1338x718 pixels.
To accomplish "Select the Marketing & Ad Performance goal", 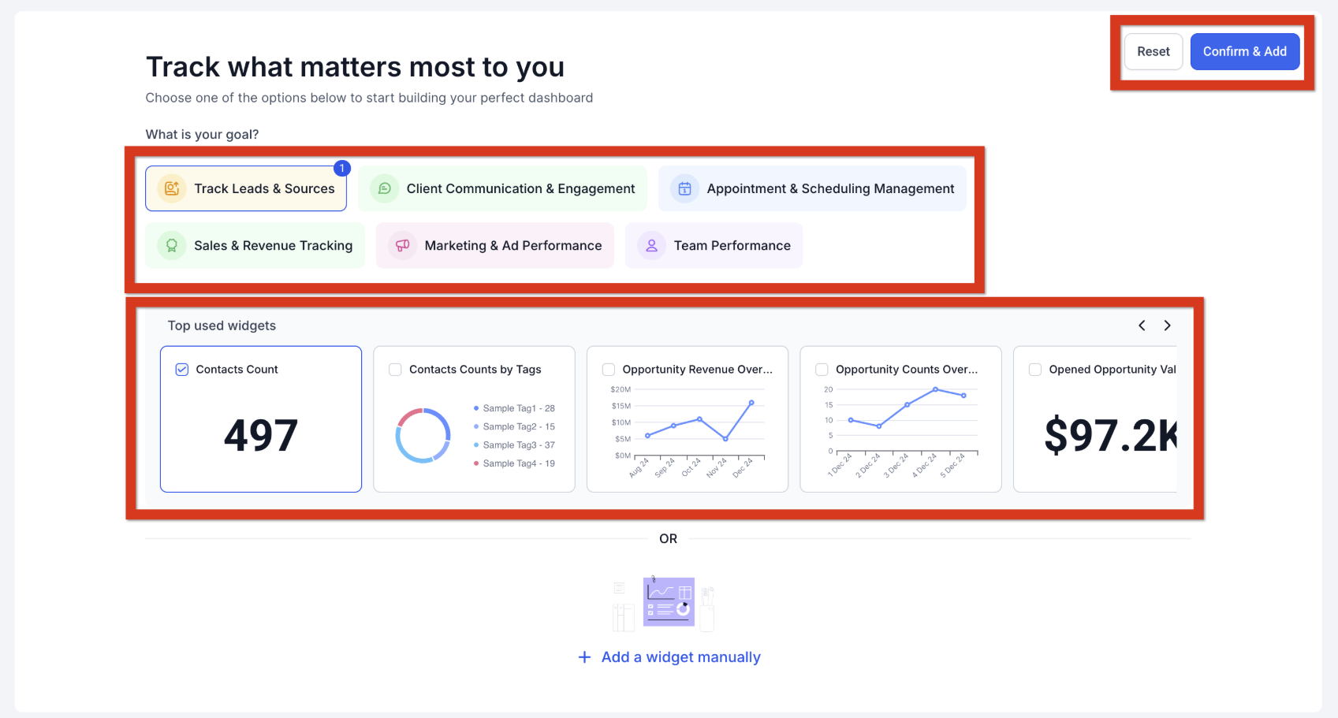I will click(x=495, y=246).
